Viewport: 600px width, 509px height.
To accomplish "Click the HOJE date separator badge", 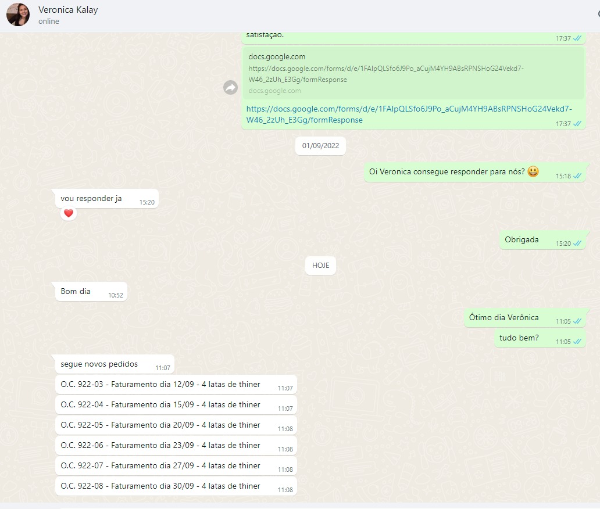I will pos(320,266).
